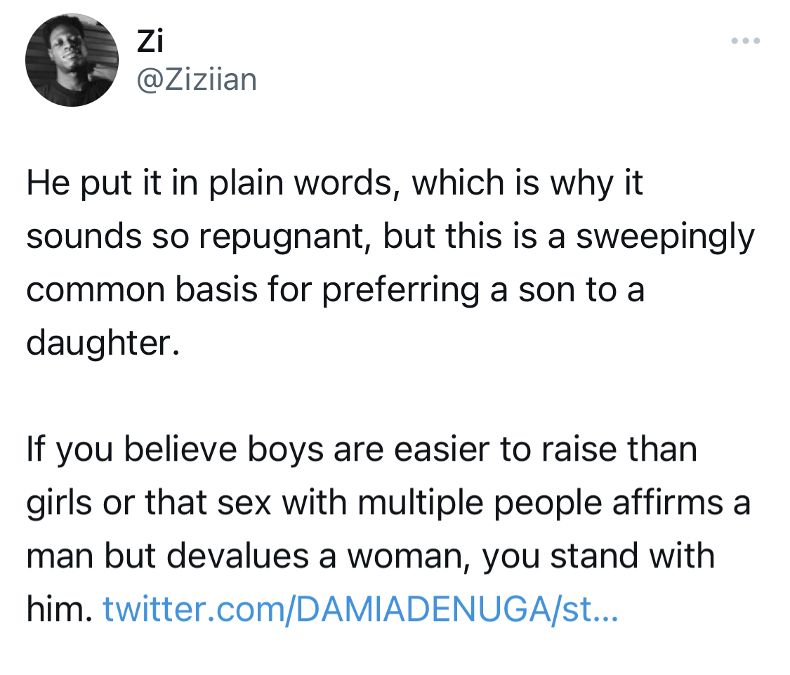The width and height of the screenshot is (790, 675).
Task: Click the word "woman," in the tweet
Action: point(409,556)
